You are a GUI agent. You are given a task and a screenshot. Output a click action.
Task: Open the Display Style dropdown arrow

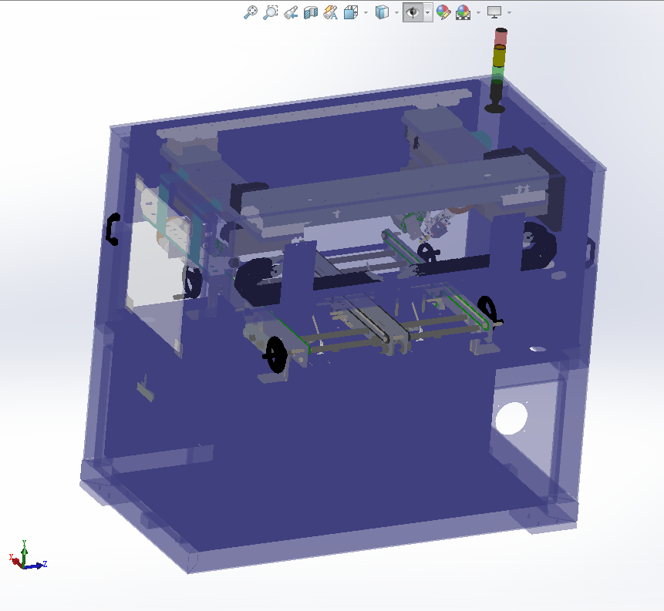pos(396,12)
